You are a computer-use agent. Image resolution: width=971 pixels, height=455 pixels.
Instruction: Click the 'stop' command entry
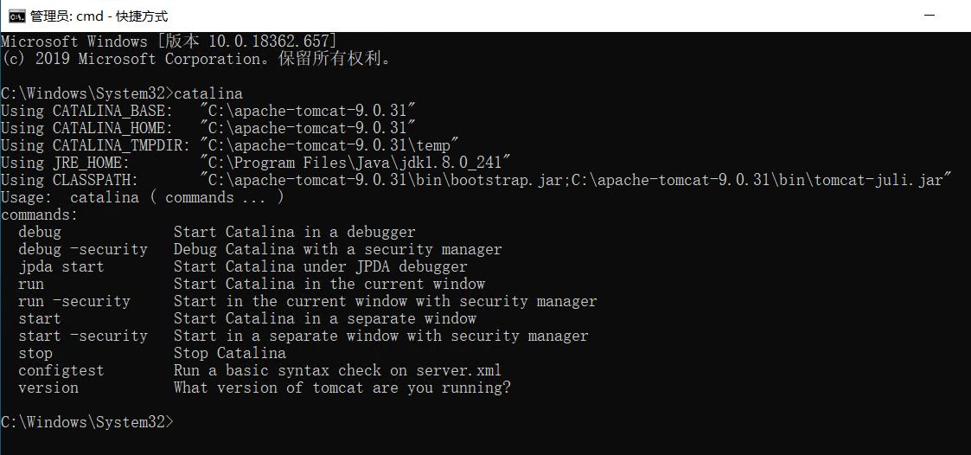(x=35, y=354)
